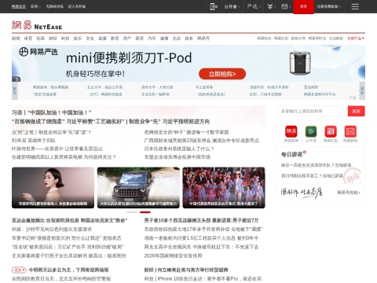Click the red 搜索 search button
Image resolution: width=377 pixels, height=283 pixels.
tap(357, 112)
